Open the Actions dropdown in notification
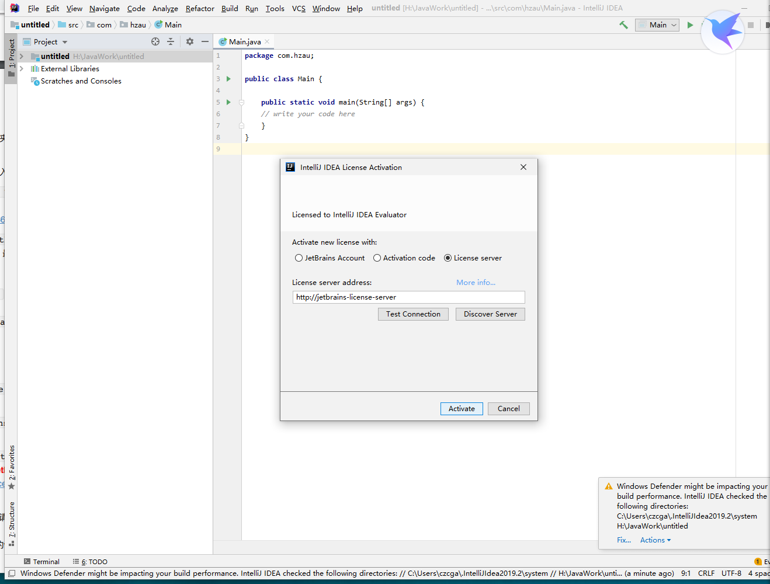The image size is (770, 584). (x=655, y=540)
